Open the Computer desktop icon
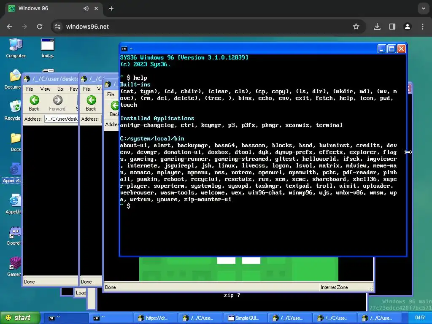The width and height of the screenshot is (432, 324). (16, 48)
